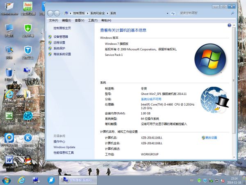
Task: Open the Administrator folder desktop icon
Action: tap(9, 9)
